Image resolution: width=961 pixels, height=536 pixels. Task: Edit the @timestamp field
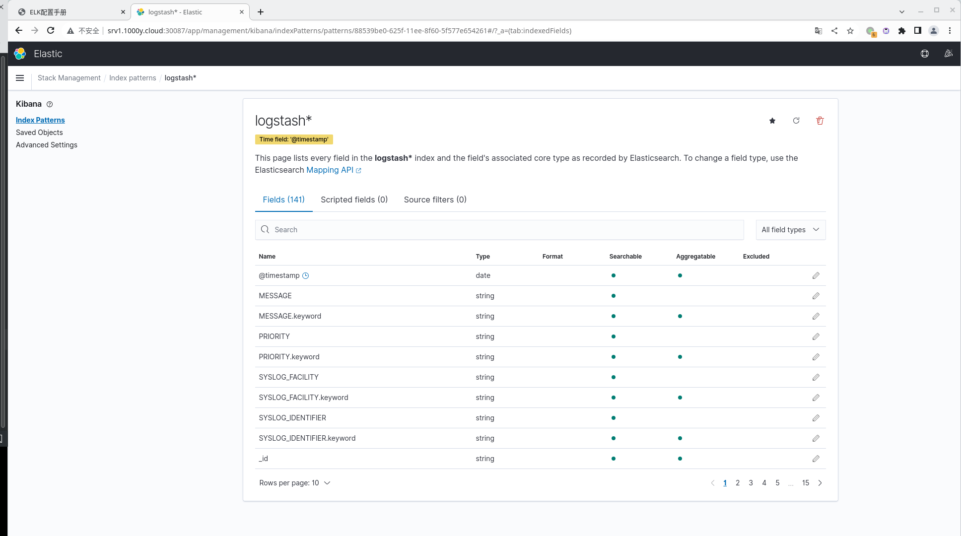[816, 275]
